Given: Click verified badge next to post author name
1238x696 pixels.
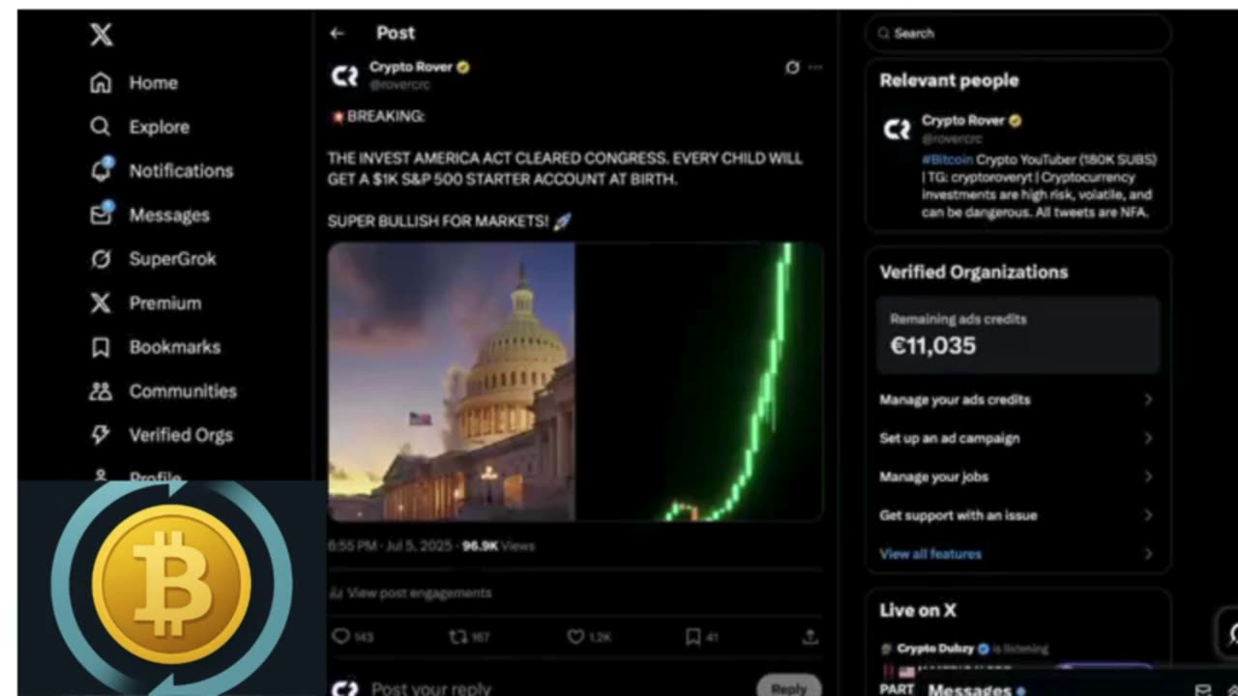Looking at the screenshot, I should [462, 68].
